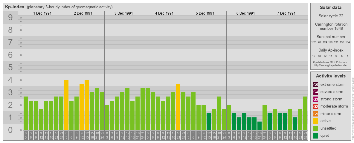Click the 'extreme storm' legend label
Viewport: 354px width, 143px height.
click(x=333, y=85)
